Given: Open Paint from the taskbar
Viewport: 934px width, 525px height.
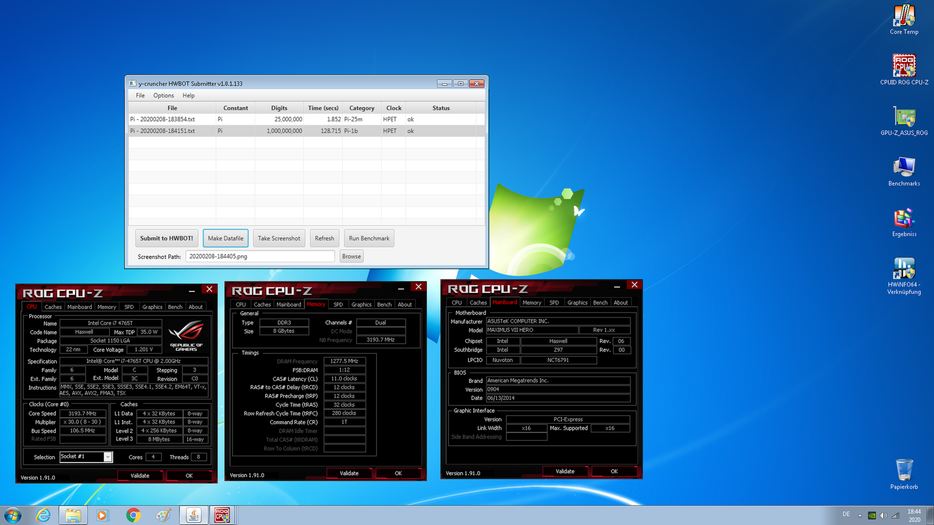Looking at the screenshot, I should [x=163, y=515].
